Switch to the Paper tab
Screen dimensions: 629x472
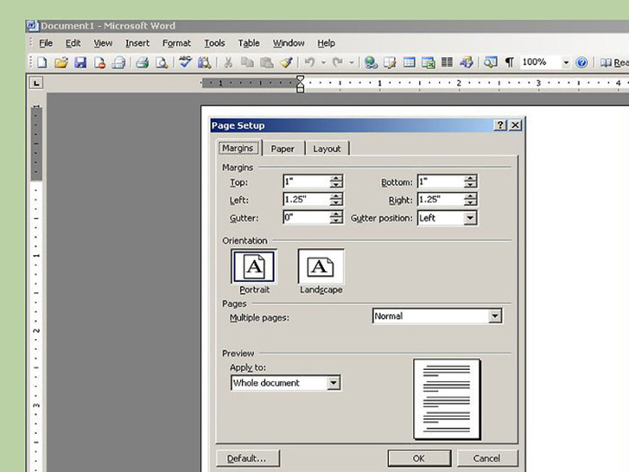coord(283,149)
